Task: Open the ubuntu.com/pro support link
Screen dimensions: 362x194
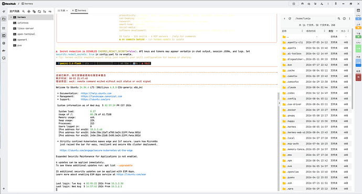Action: (x=95, y=99)
